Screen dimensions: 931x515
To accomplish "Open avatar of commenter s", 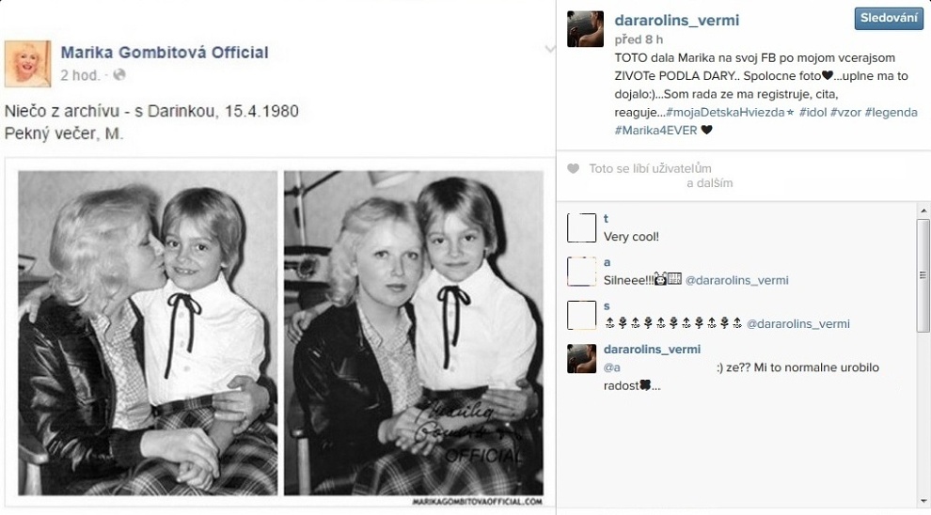I will coord(582,315).
